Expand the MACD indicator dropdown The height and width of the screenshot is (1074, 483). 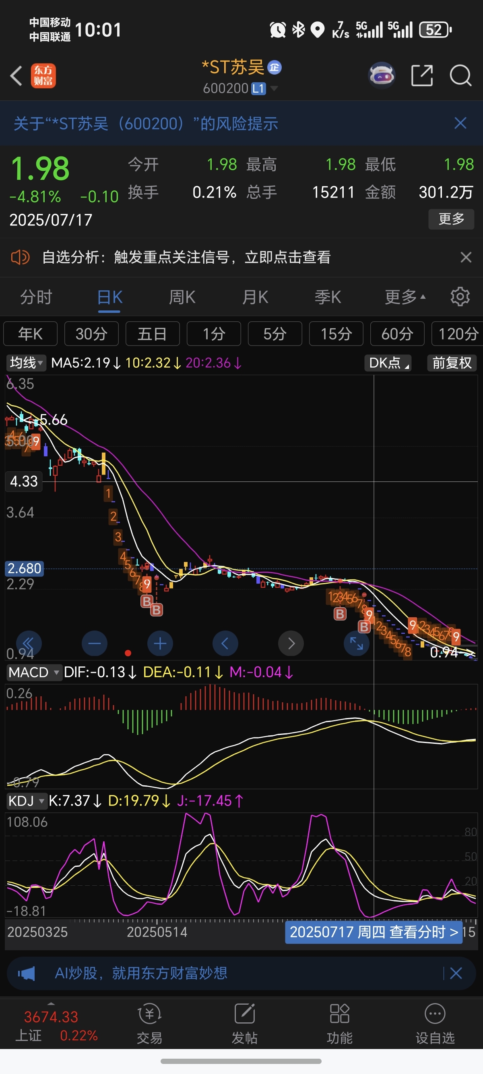[34, 672]
